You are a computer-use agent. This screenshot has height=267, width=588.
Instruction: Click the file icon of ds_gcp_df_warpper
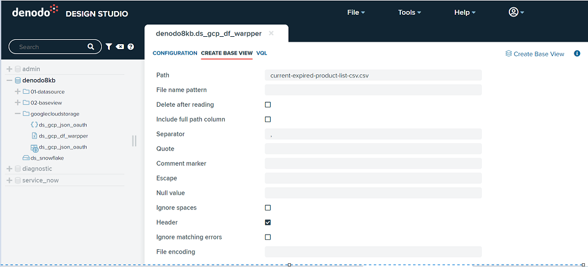coord(34,136)
